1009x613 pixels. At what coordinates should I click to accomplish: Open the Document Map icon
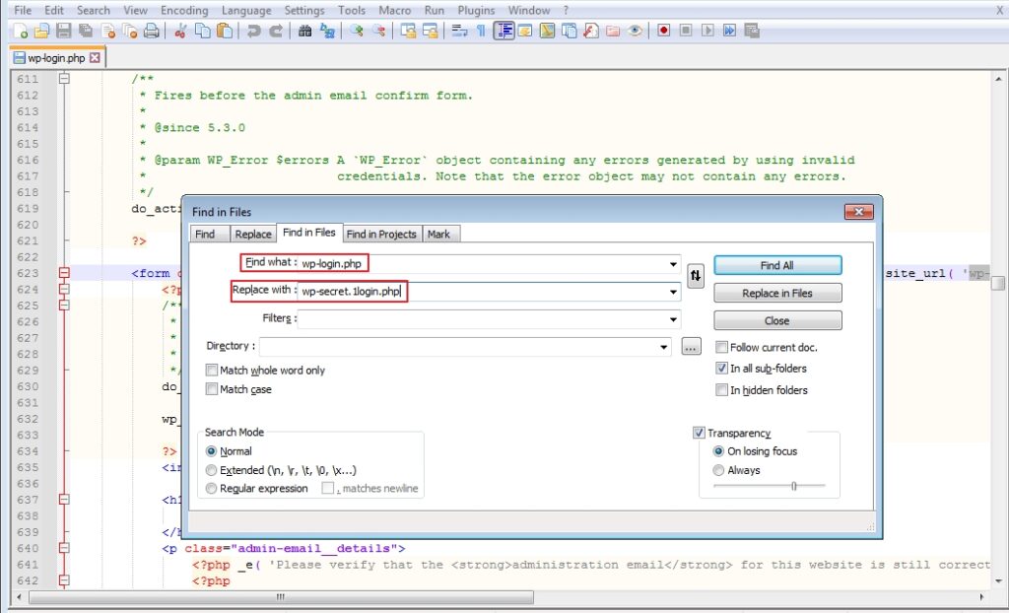(547, 31)
